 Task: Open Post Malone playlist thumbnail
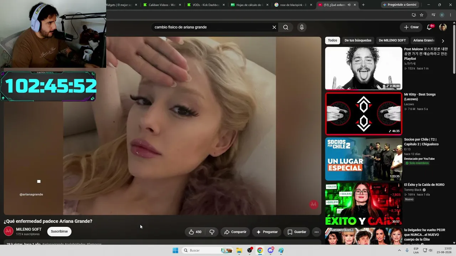click(x=363, y=68)
